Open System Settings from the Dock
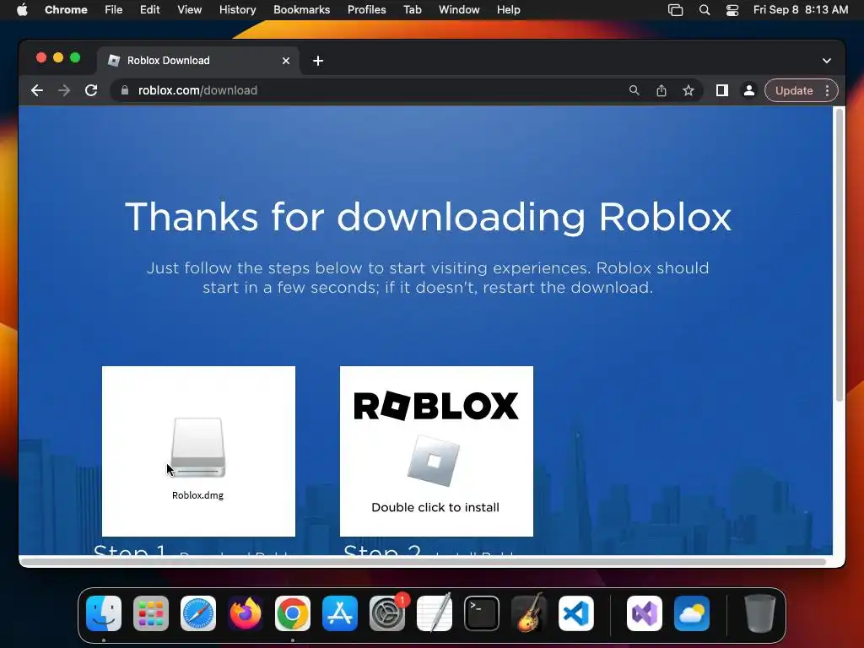 [386, 613]
